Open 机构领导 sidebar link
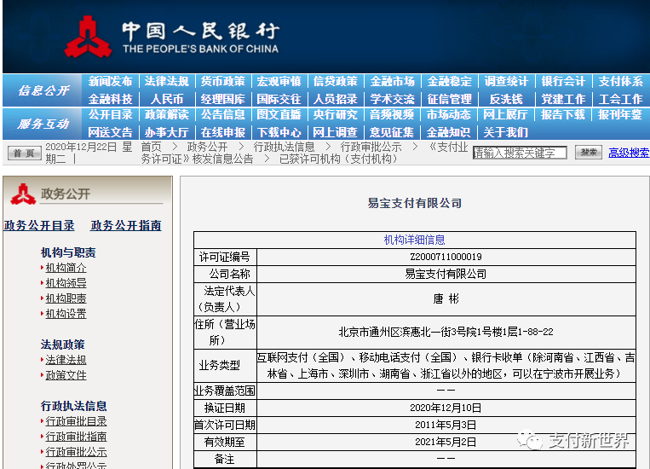Viewport: 650px width, 469px height. pos(66,283)
